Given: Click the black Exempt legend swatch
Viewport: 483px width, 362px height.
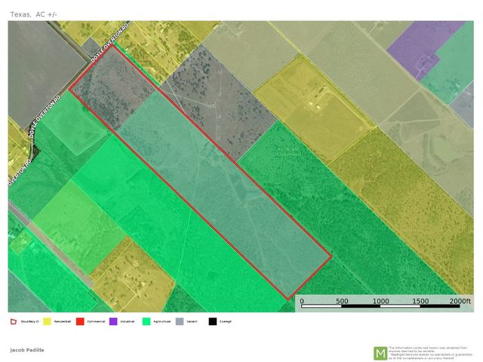Looking at the screenshot, I should [212, 321].
